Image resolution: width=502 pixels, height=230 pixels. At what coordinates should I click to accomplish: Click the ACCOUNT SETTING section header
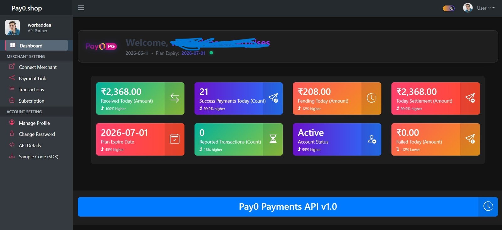point(24,112)
